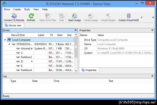Show more toolbar buttons via chevron
The image size is (157, 105).
[153, 17]
